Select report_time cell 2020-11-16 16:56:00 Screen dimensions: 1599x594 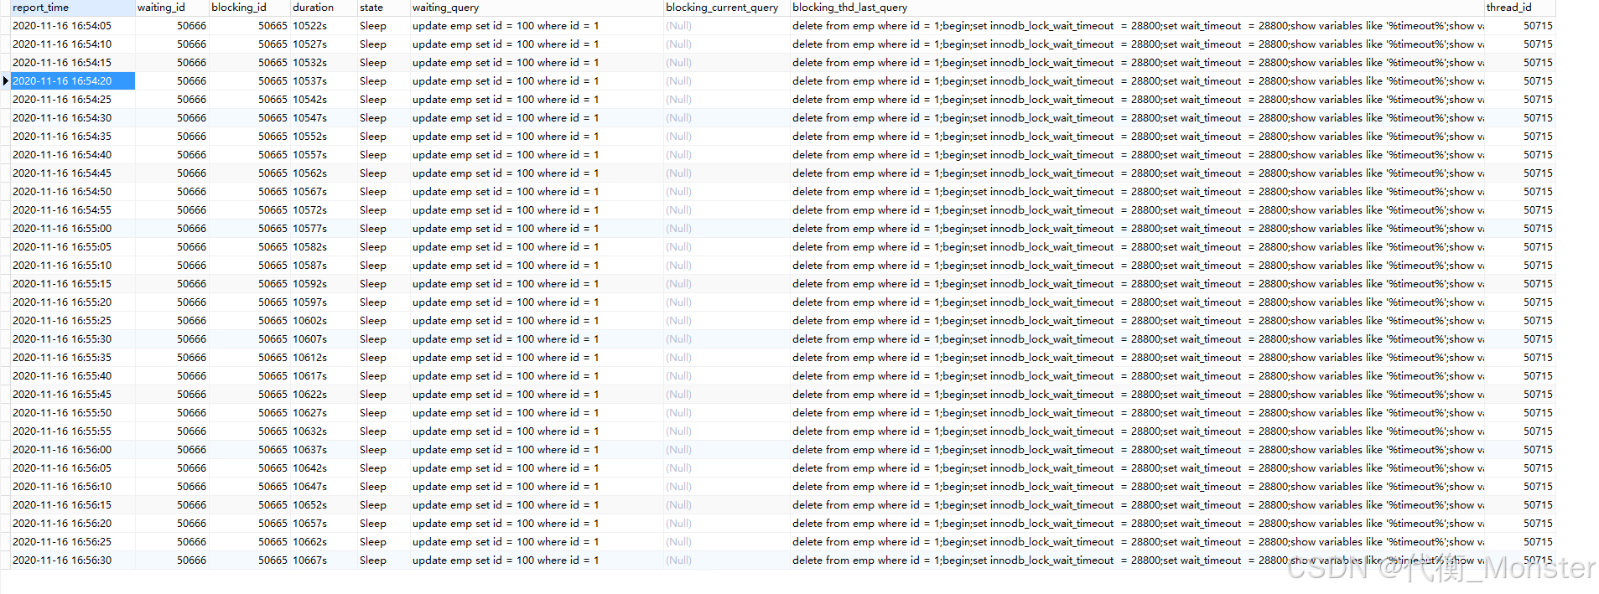pyautogui.click(x=72, y=450)
